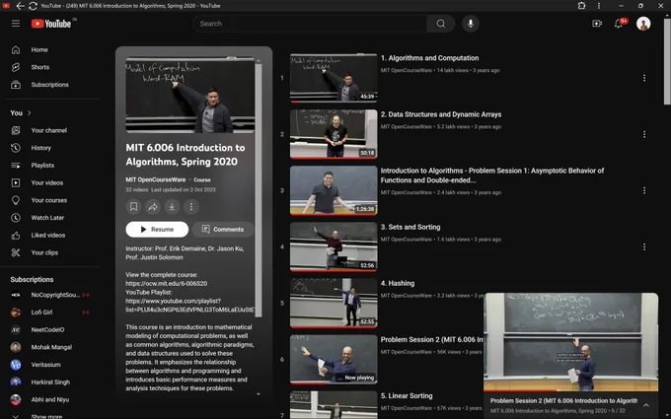Screen dimensions: 671x419
Task: Open Harkirat Singh channel subscription
Action: (52, 383)
